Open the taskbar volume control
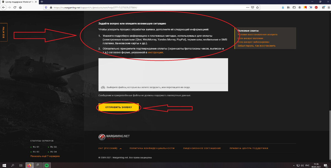The image size is (331, 168). point(302,165)
